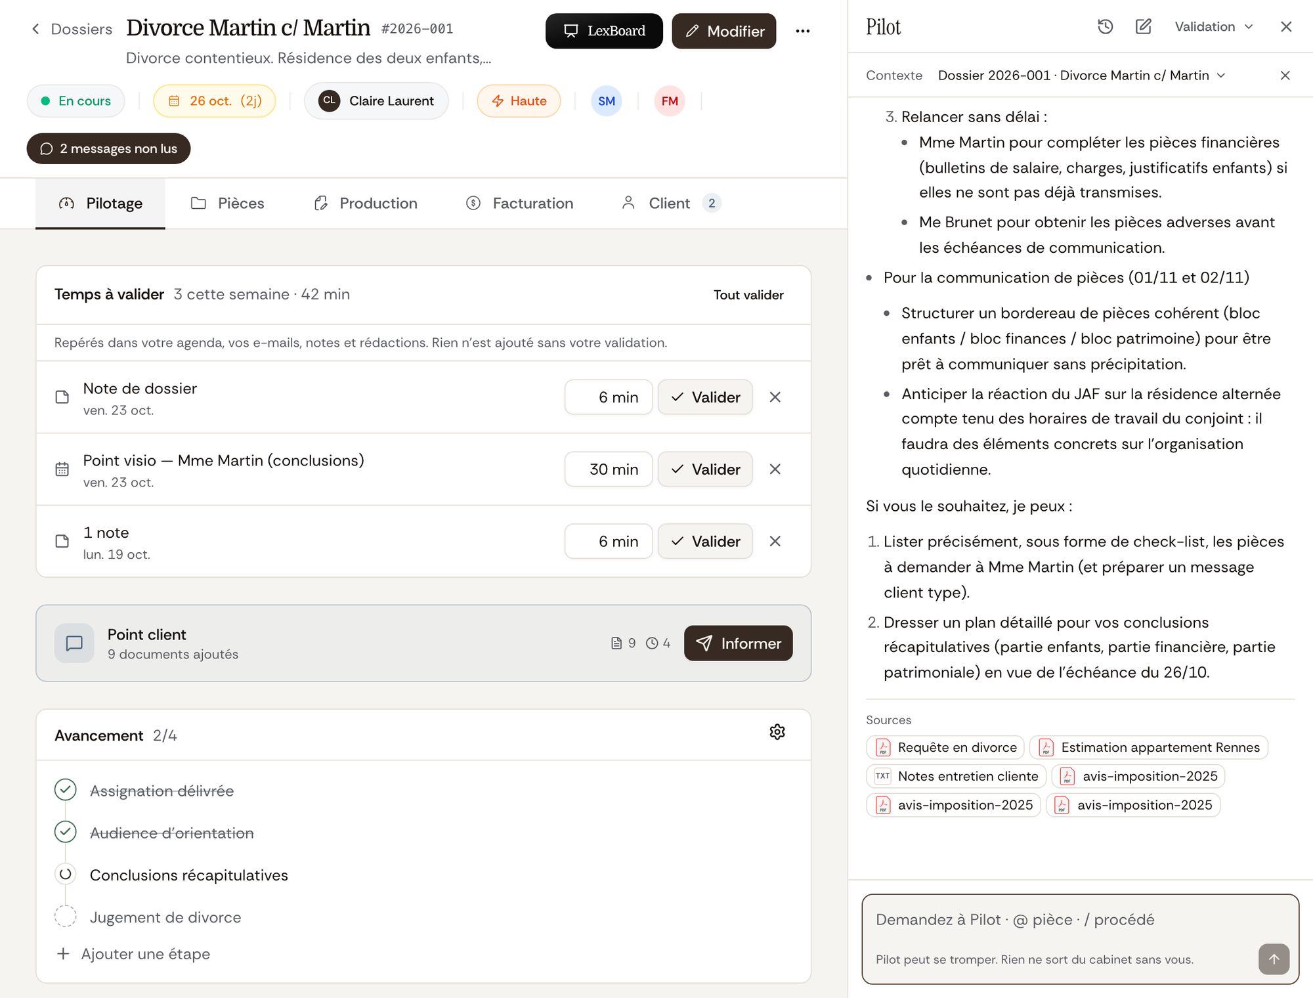
Task: Uncheck the Assignation délivrée step
Action: pos(66,790)
